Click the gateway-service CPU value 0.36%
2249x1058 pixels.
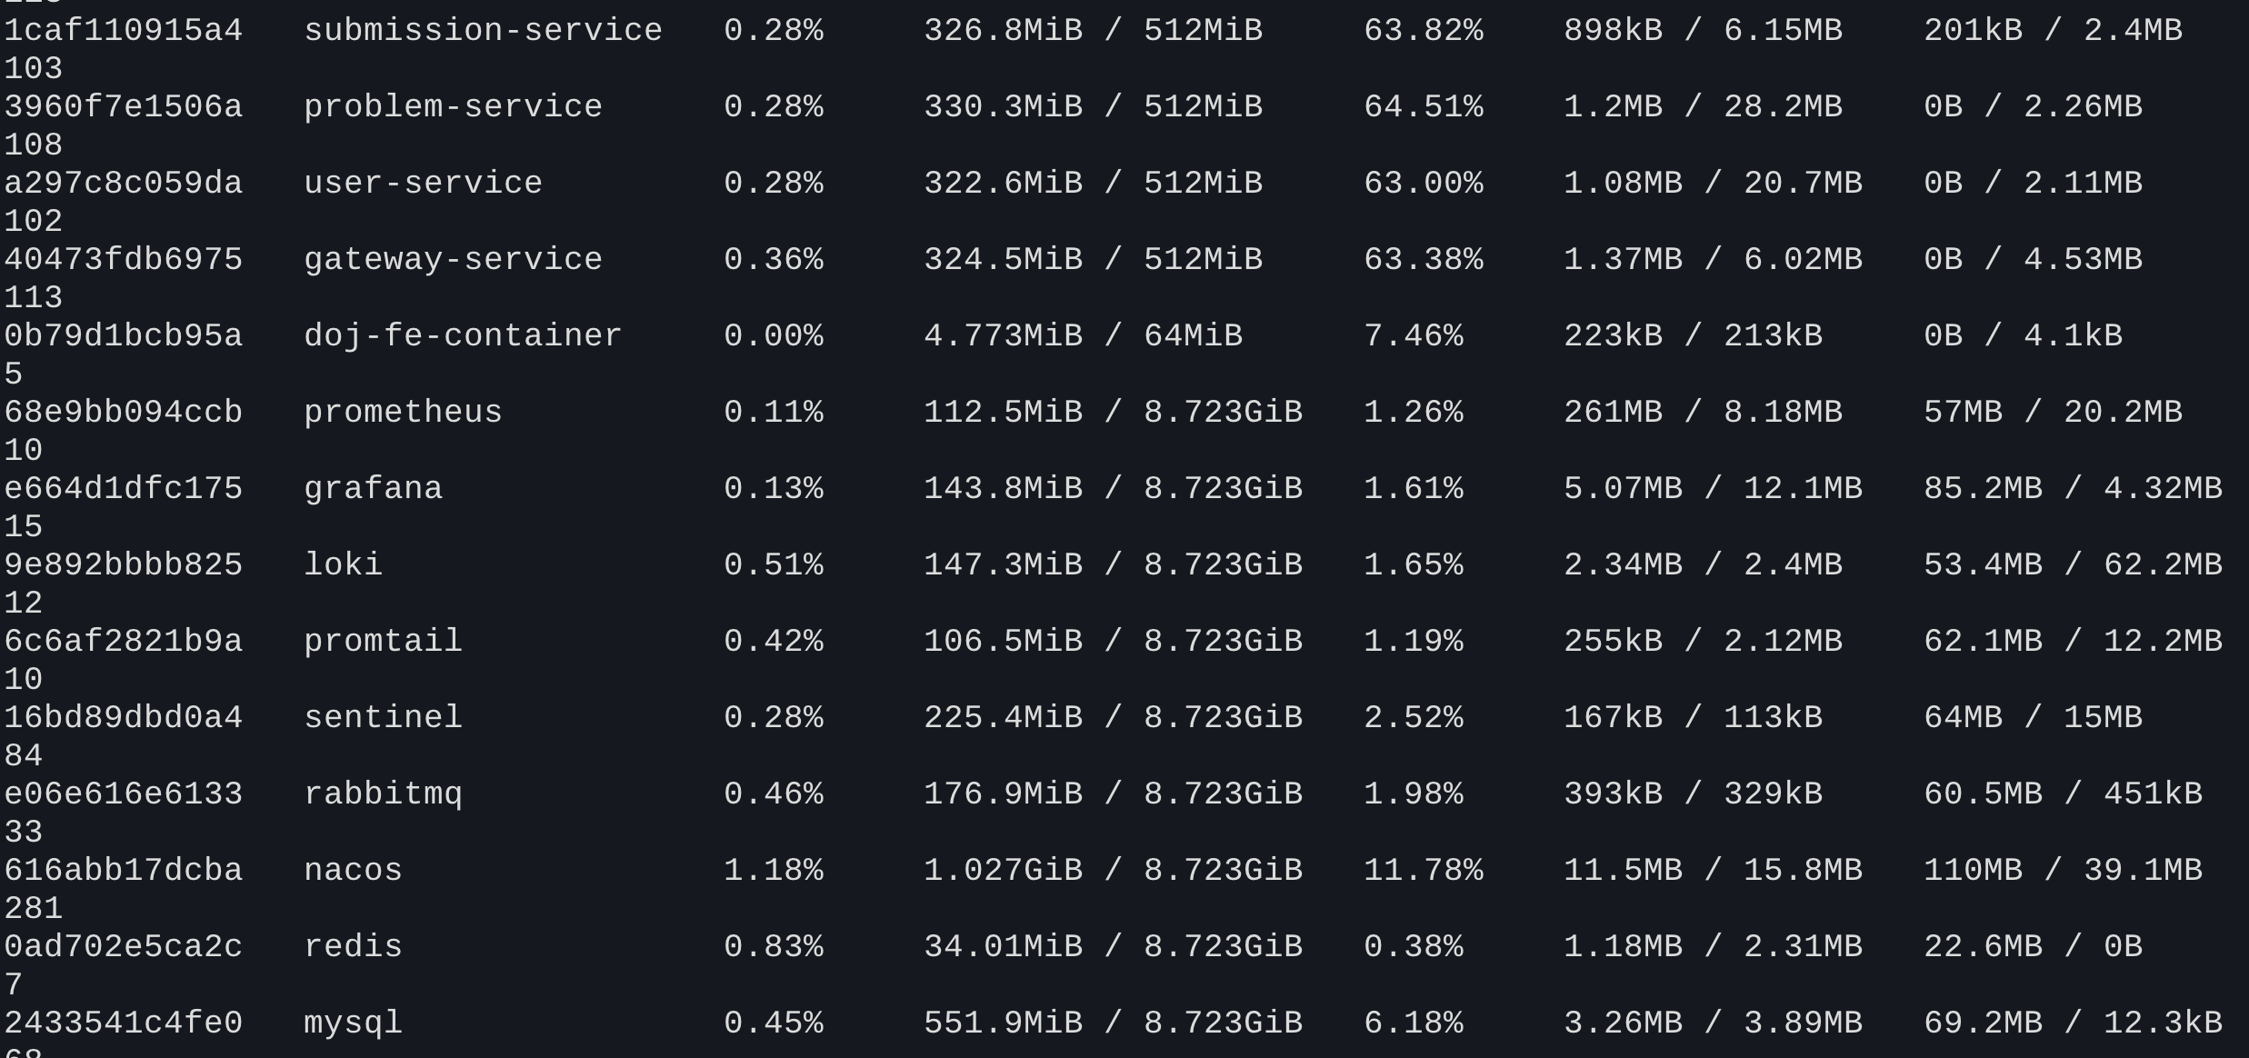click(x=774, y=260)
